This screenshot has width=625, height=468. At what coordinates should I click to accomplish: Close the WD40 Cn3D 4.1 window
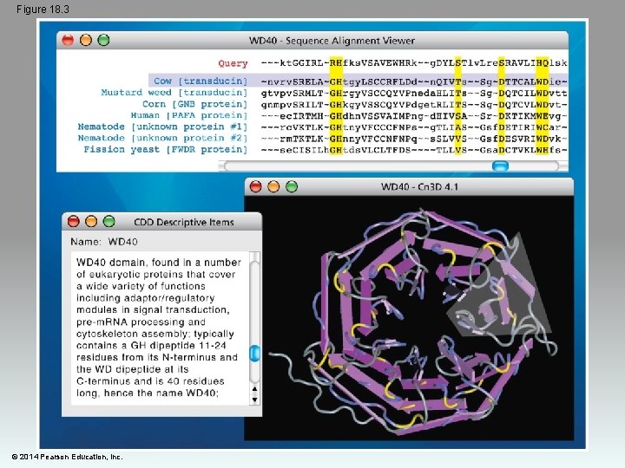(x=255, y=186)
